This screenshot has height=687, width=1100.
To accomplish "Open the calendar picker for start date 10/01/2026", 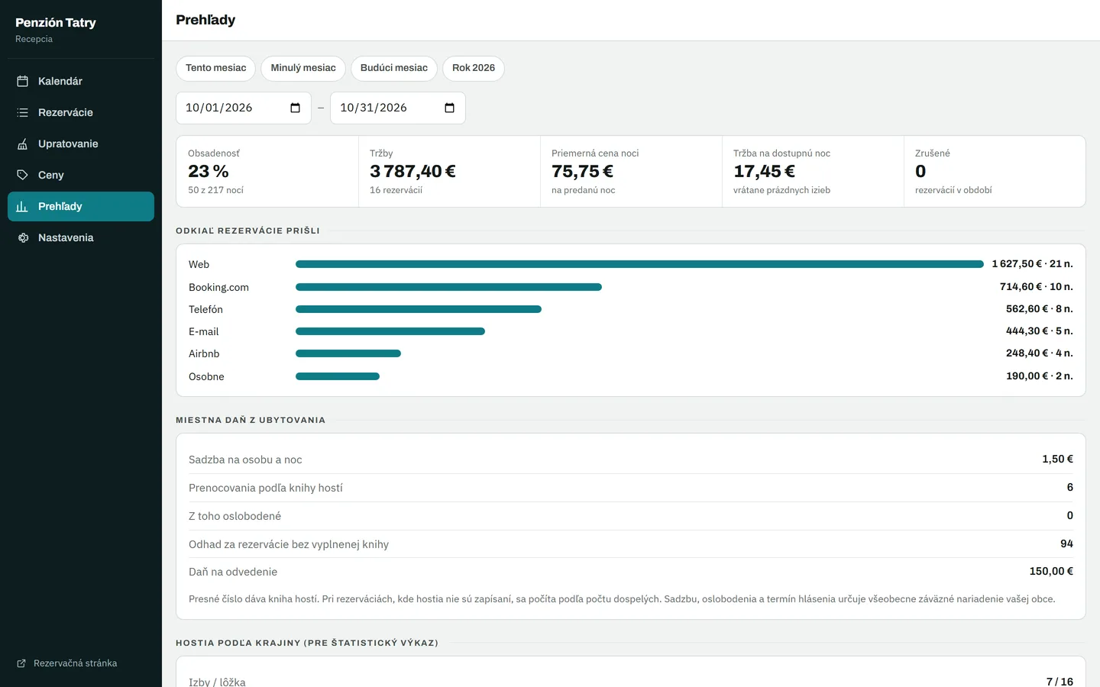I will (296, 108).
